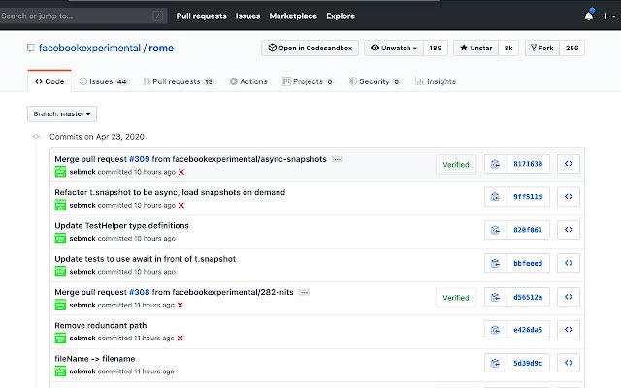View 189 watchers count

pos(436,48)
